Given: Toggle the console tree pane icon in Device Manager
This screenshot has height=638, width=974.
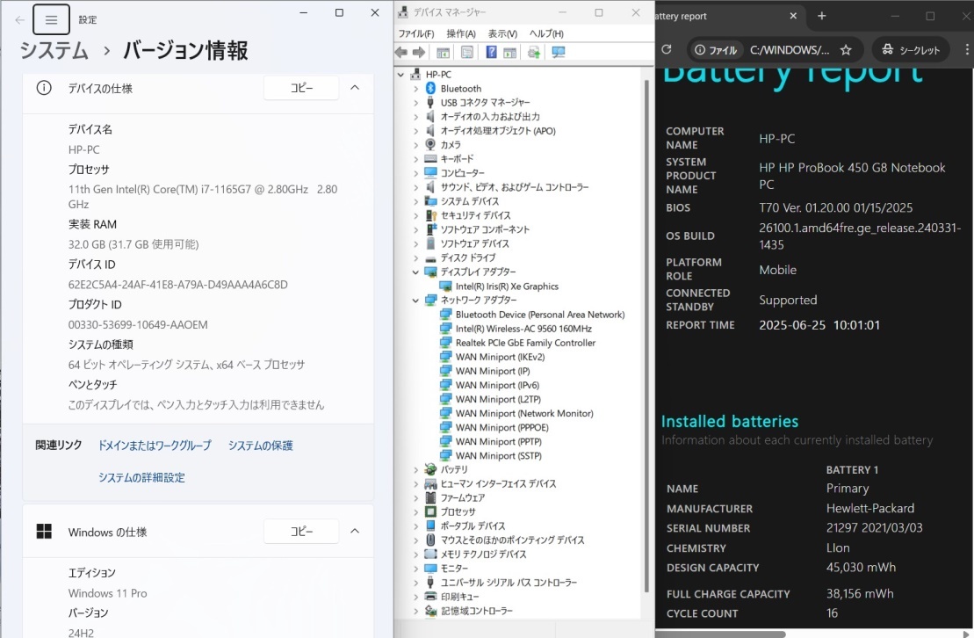Looking at the screenshot, I should 443,52.
